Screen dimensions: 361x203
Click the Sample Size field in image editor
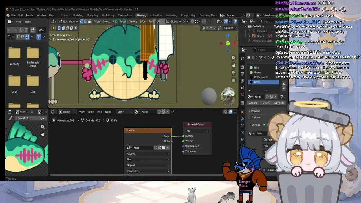(x=31, y=118)
